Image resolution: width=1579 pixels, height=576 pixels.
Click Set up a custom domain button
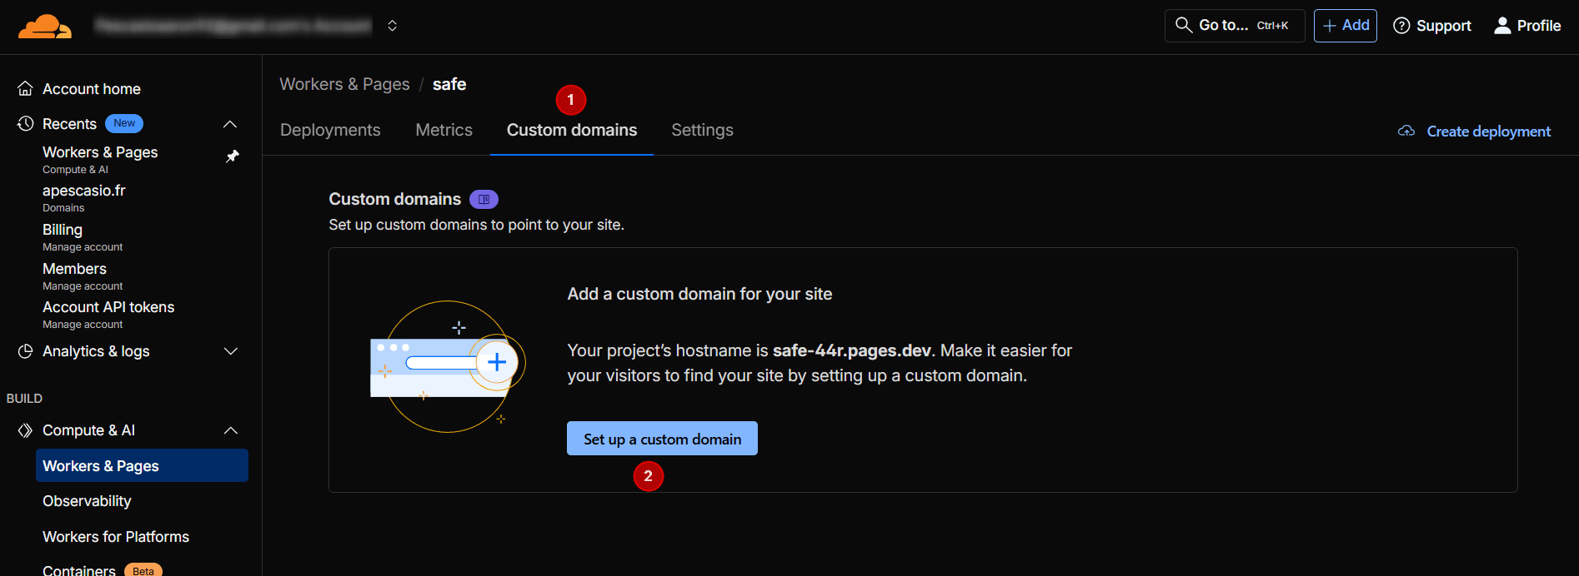(662, 439)
